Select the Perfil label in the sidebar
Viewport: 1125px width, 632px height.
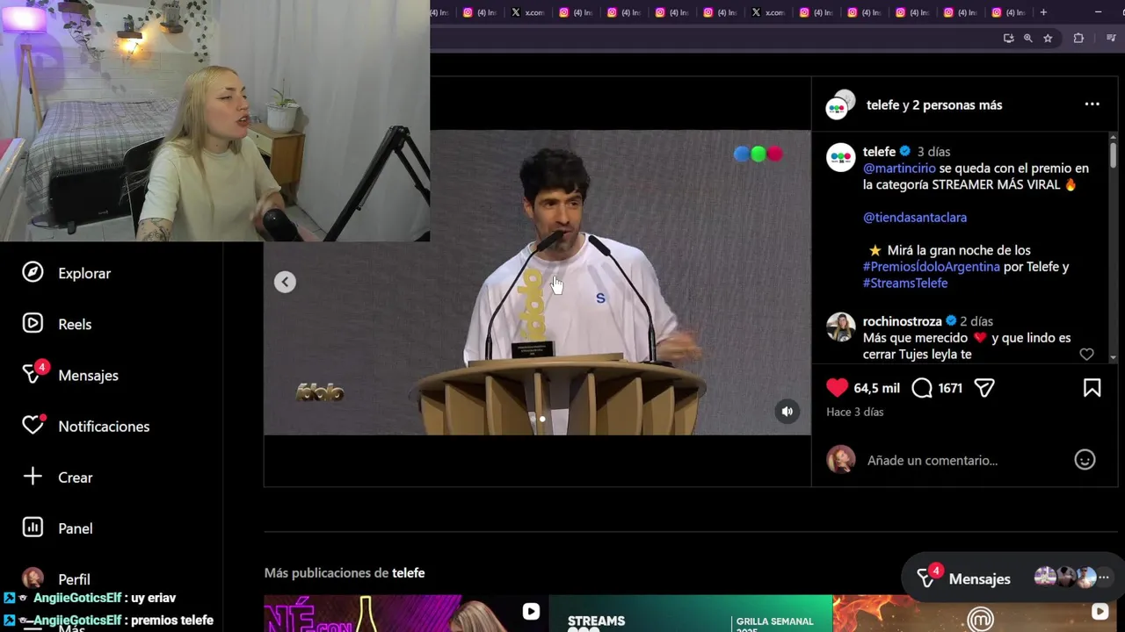74,579
